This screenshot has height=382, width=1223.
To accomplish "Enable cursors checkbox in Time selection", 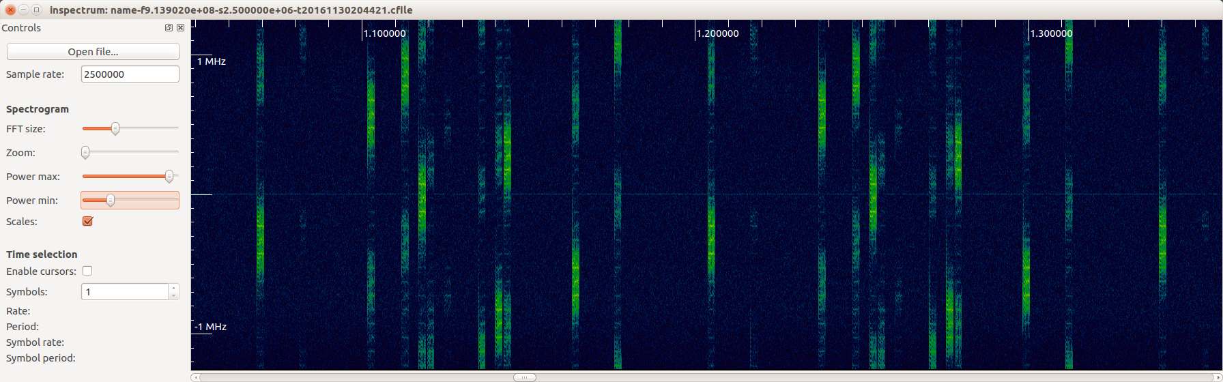I will [87, 271].
